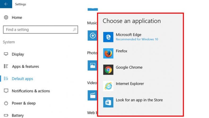Click 'Recommended for Windows 10' text
This screenshot has height=118, width=209.
(137, 39)
